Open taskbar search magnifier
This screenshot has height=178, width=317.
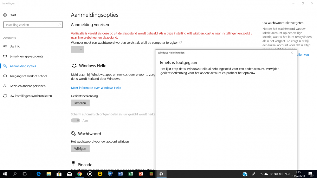tap(15, 174)
